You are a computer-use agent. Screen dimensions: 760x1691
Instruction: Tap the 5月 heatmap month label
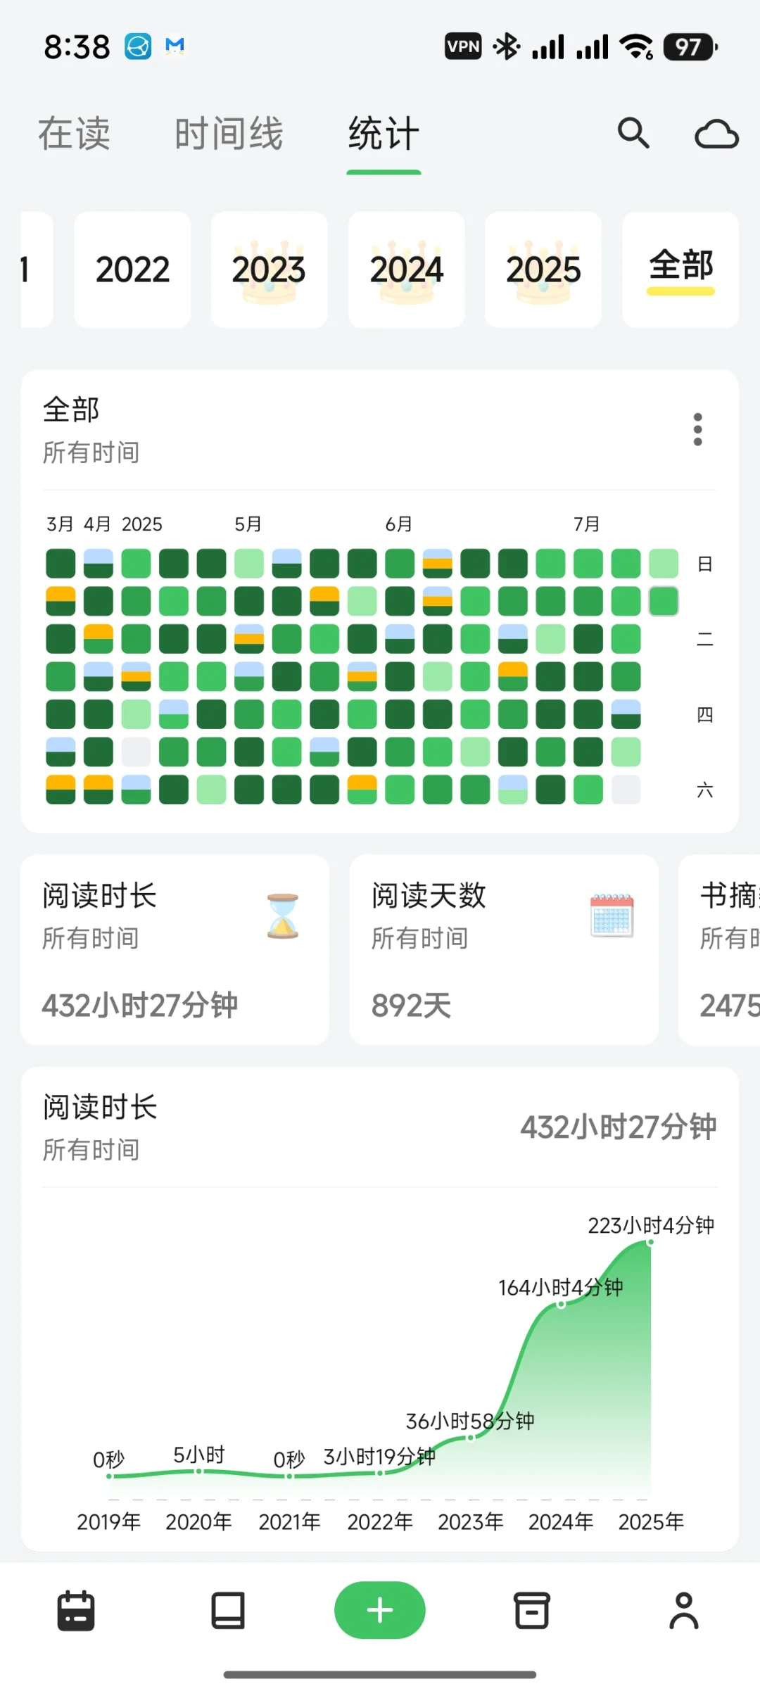(x=248, y=524)
